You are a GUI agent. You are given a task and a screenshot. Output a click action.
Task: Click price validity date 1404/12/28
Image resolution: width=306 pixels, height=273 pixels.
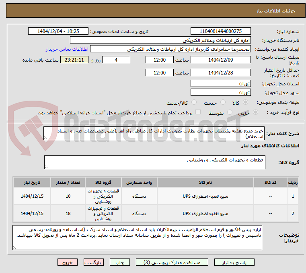point(220,73)
